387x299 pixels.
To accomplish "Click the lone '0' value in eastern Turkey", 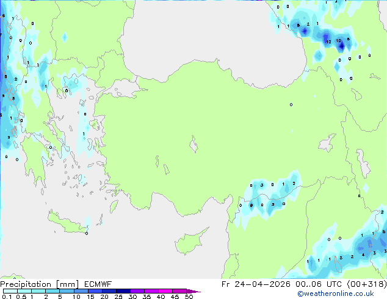I will coord(291,104).
